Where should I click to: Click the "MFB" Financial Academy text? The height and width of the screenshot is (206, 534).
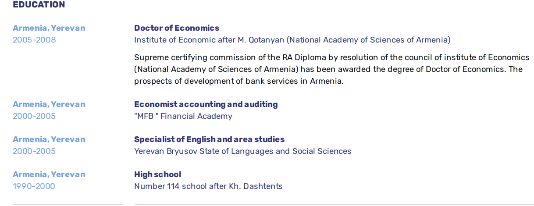183,116
